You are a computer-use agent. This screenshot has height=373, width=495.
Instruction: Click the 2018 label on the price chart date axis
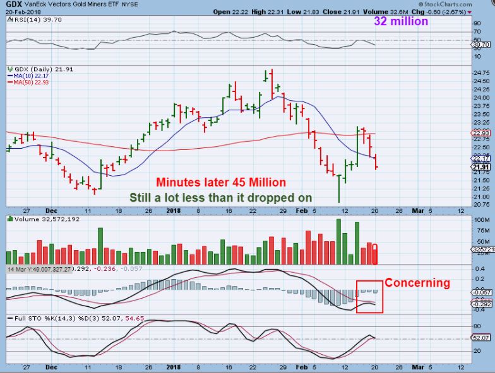(x=173, y=210)
